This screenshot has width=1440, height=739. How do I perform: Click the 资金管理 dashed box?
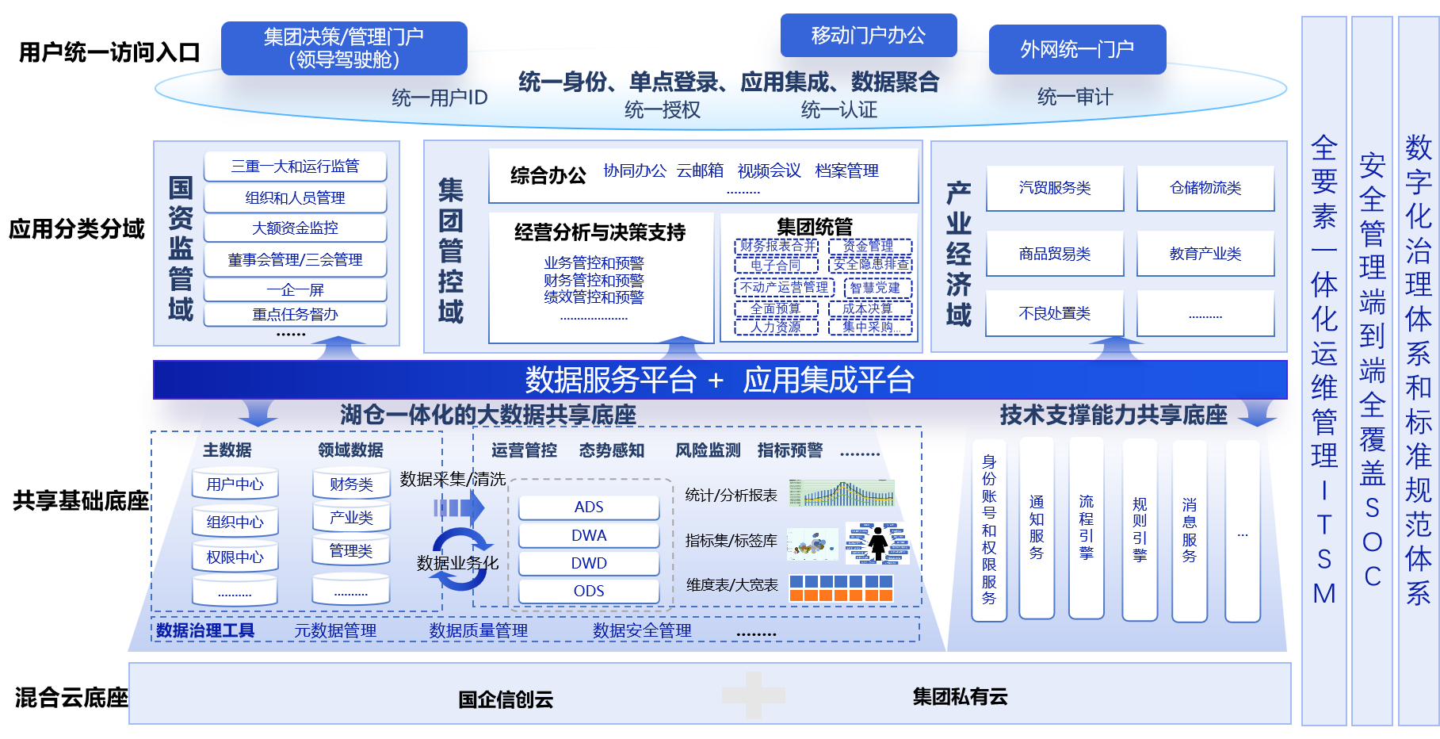pyautogui.click(x=870, y=247)
